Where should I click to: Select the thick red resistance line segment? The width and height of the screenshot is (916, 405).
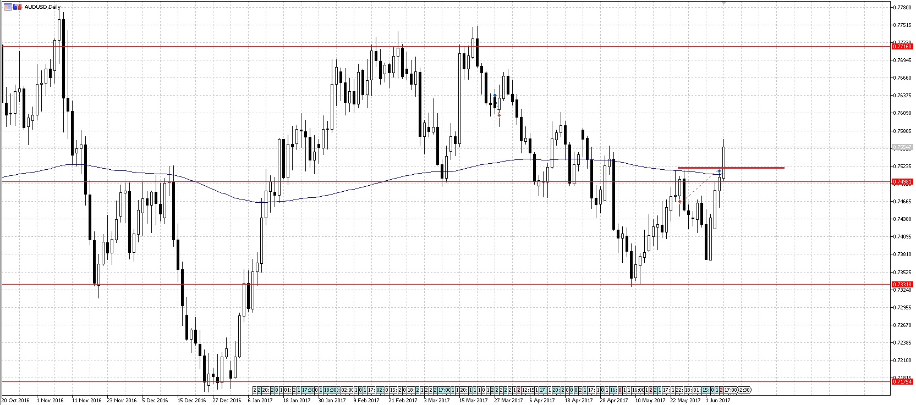731,168
